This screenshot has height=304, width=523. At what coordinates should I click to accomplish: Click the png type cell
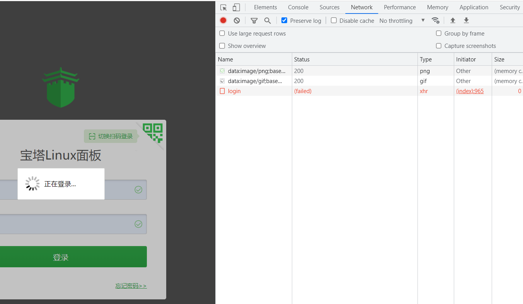click(425, 71)
